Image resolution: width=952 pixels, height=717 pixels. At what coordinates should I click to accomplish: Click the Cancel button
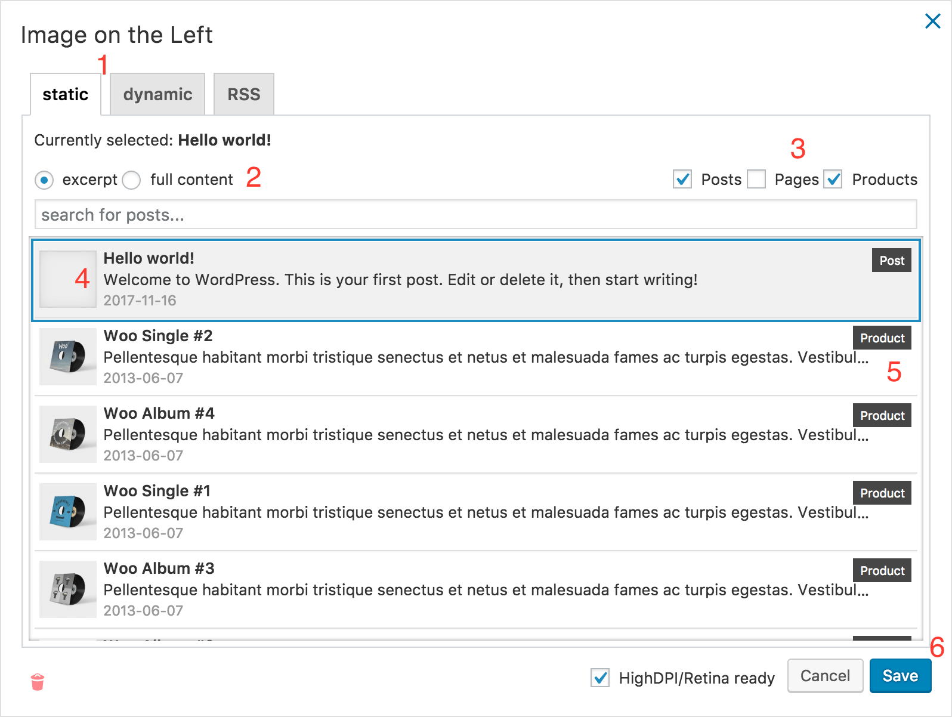(825, 676)
